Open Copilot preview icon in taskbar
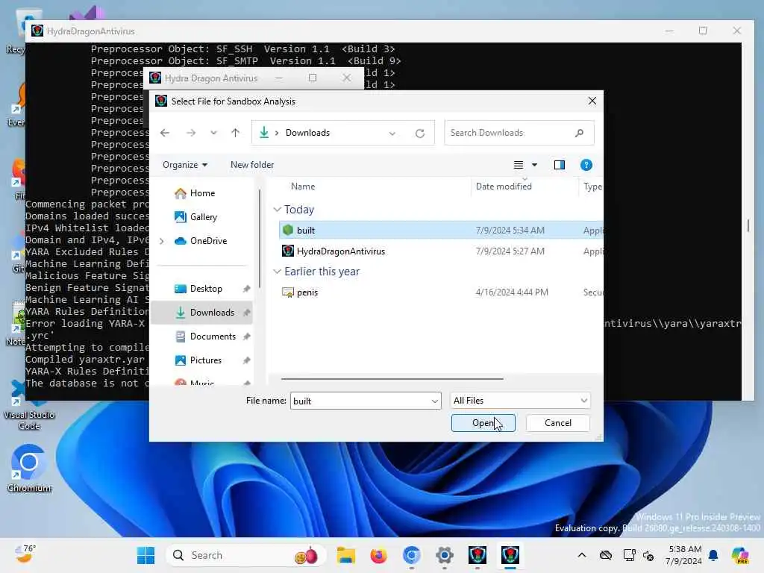This screenshot has width=764, height=573. (740, 555)
